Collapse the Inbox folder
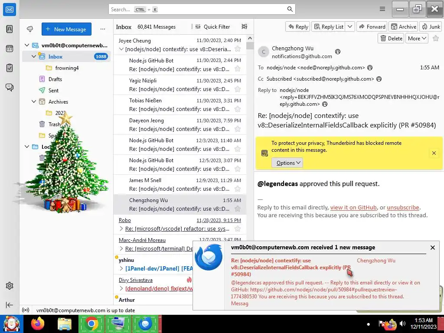Viewport: 444px width, 333px height. (x=34, y=56)
